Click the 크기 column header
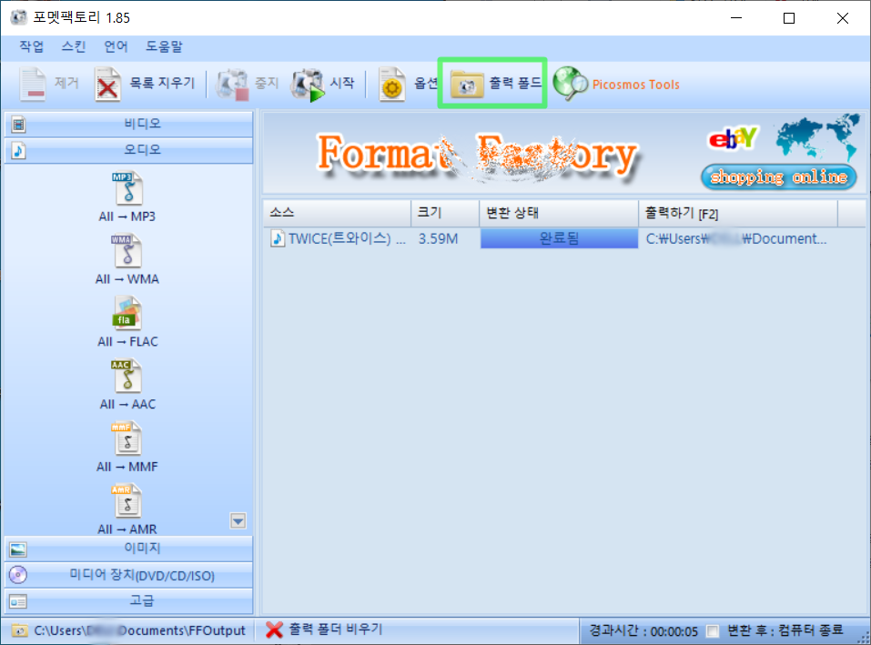The height and width of the screenshot is (645, 871). [445, 213]
